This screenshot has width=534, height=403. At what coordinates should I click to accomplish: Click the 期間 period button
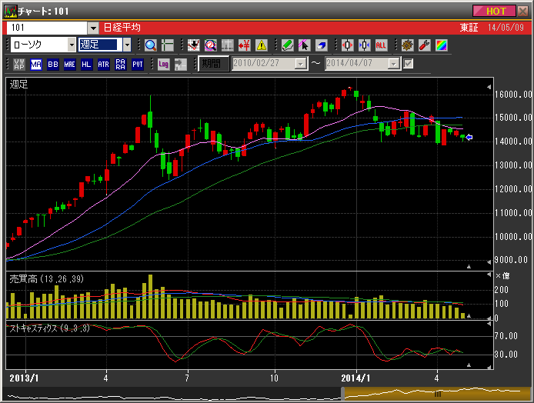(x=209, y=64)
